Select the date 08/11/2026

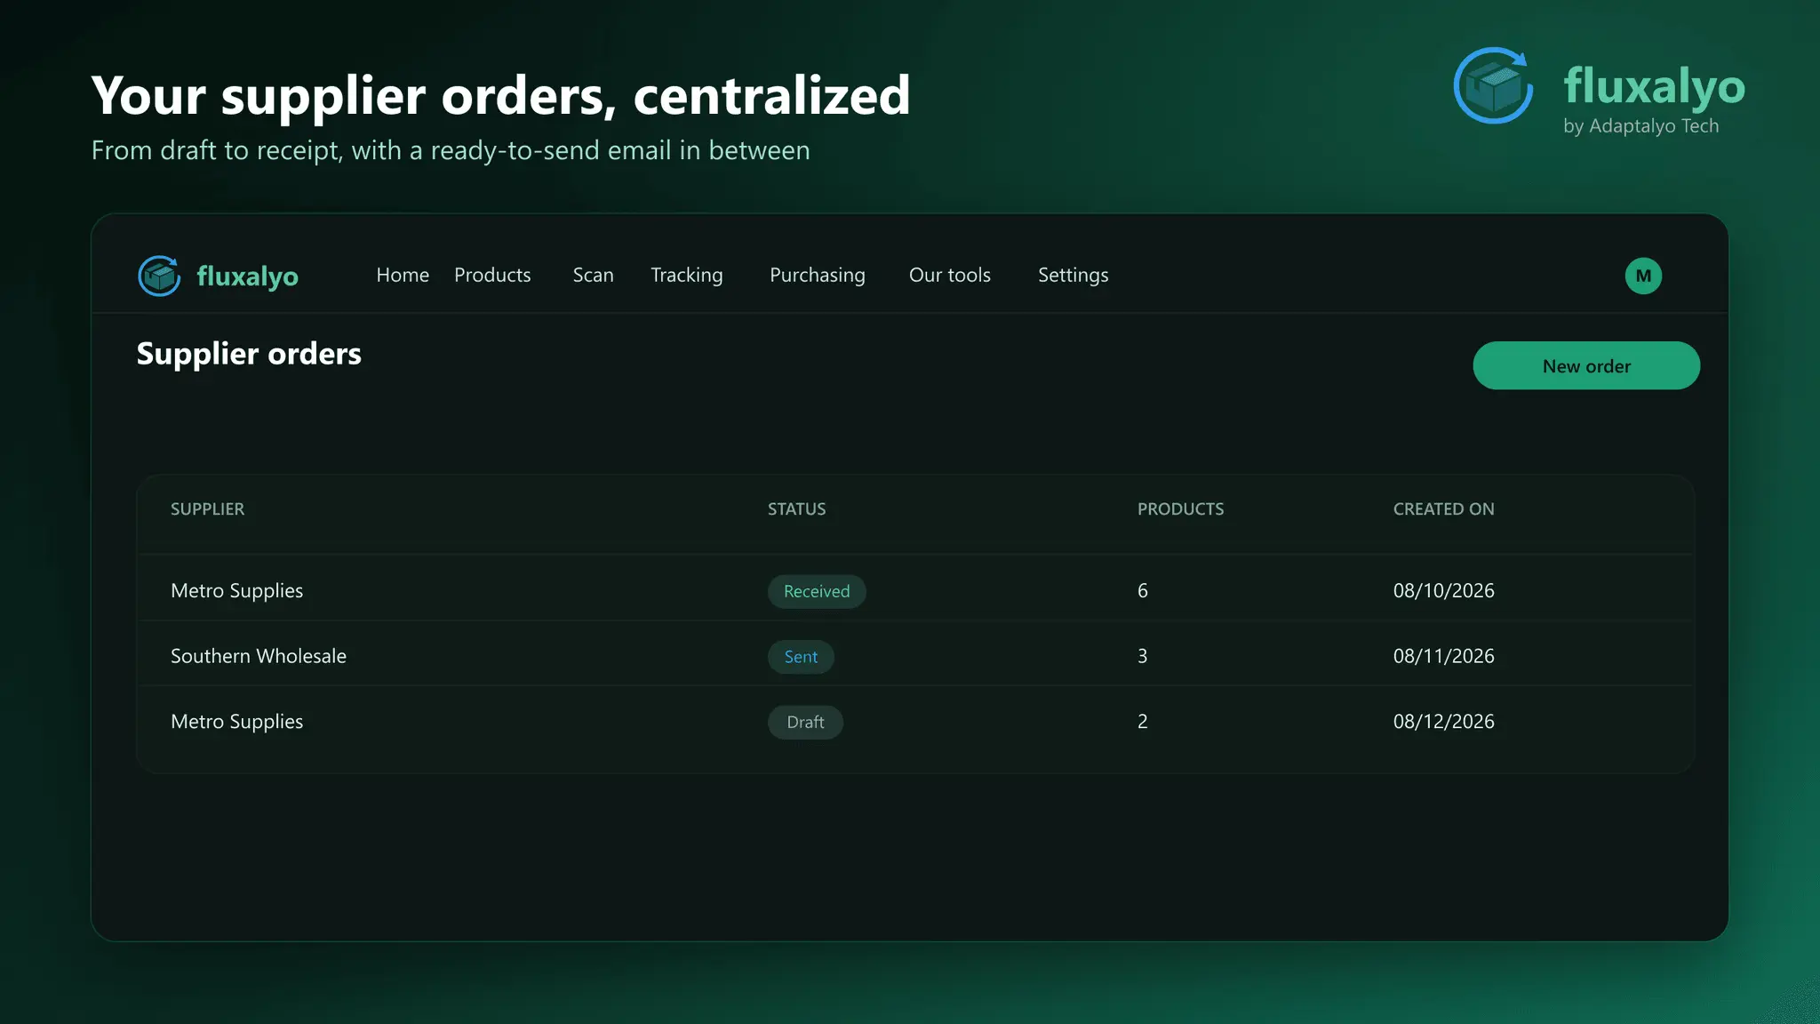[1443, 656]
